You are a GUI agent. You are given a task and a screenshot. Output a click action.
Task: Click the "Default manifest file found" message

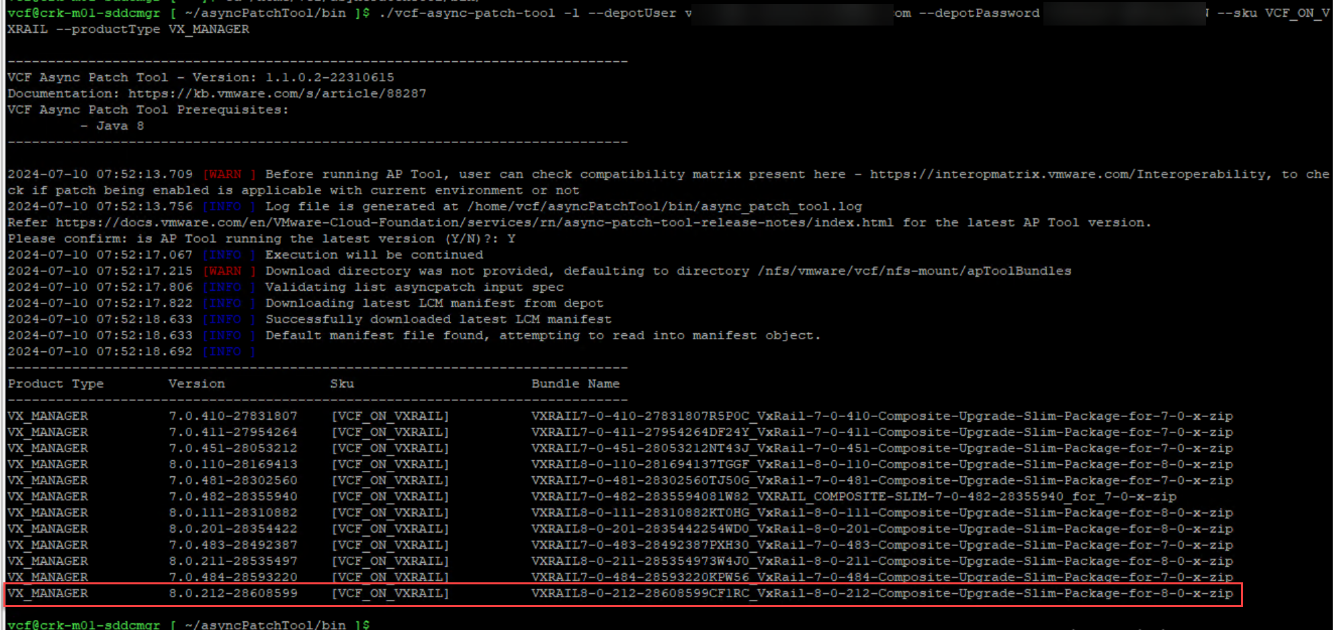(543, 335)
